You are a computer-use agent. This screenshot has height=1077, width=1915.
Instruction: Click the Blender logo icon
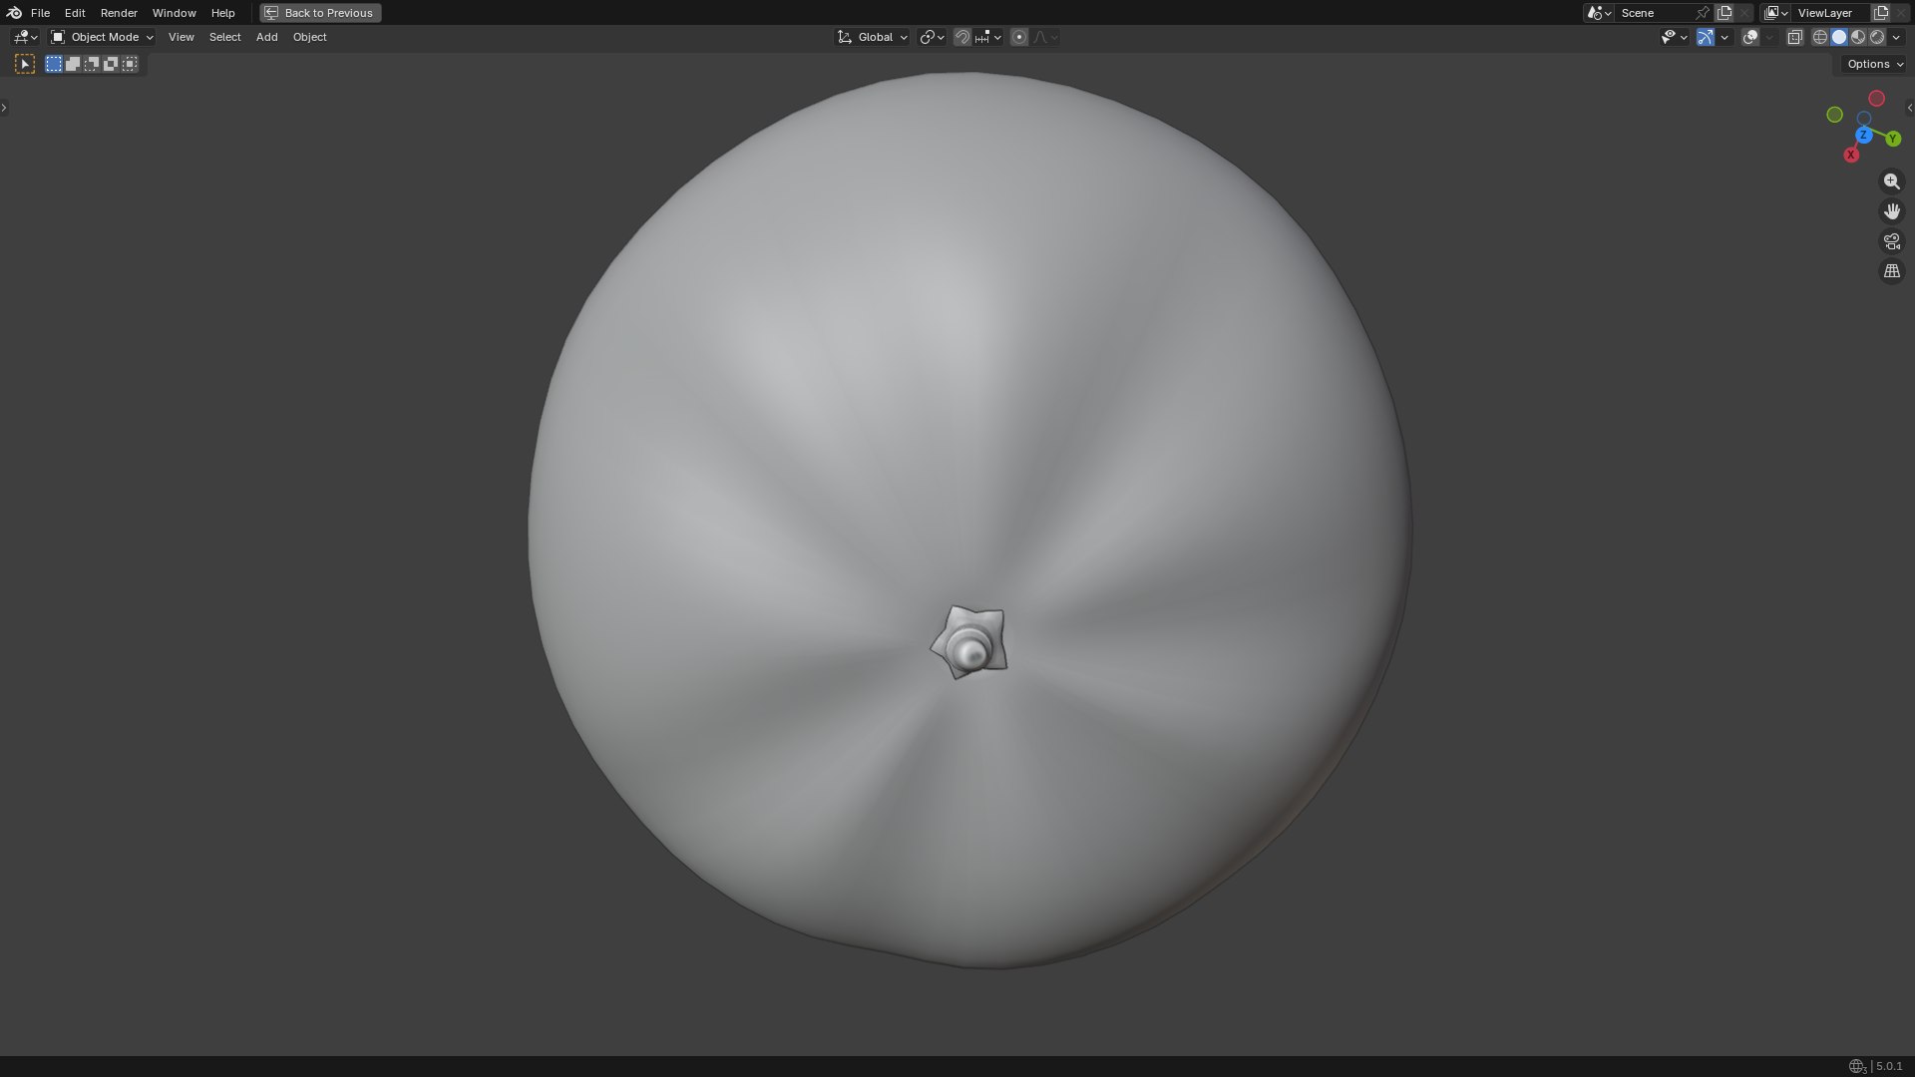[x=14, y=13]
